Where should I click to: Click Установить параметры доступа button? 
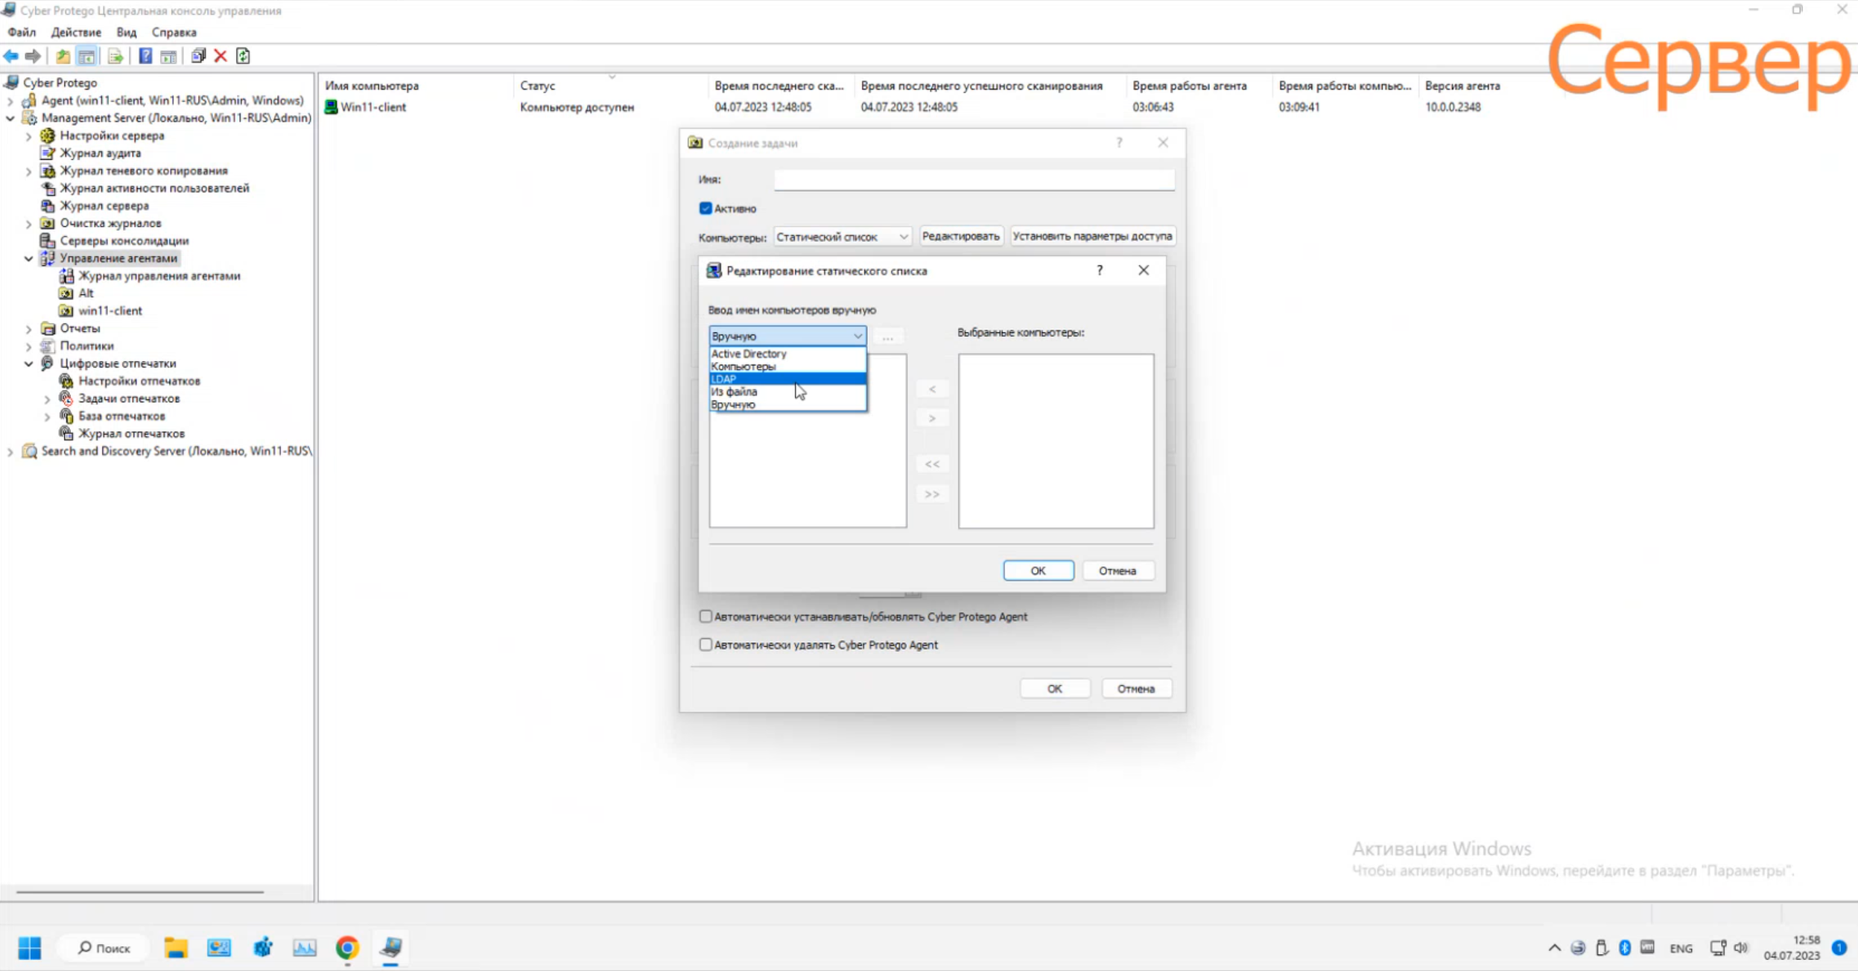[x=1092, y=236]
